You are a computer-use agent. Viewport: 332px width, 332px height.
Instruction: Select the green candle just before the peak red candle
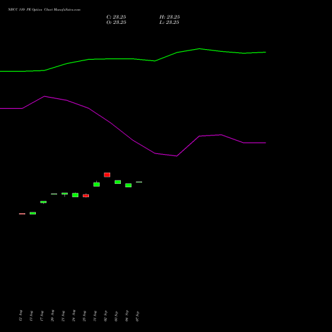(96, 184)
